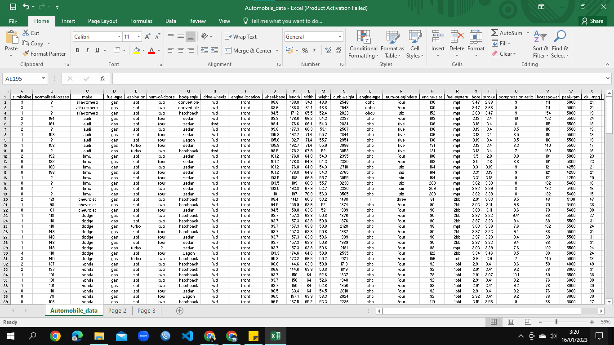Open Format as Table gallery

click(x=392, y=44)
